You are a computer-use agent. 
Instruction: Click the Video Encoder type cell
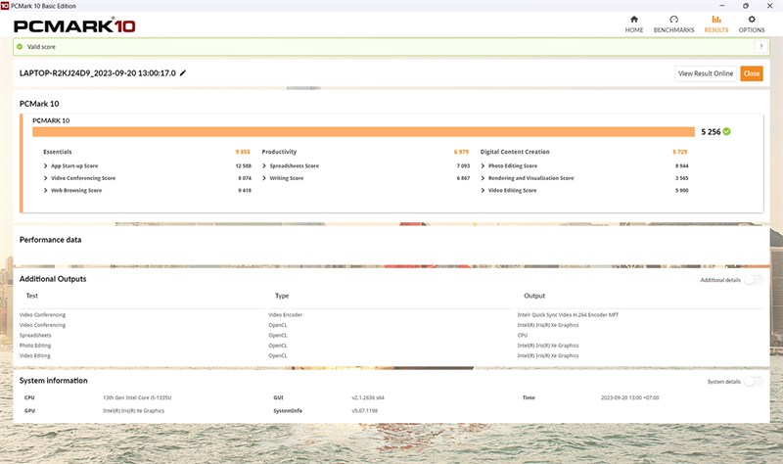[x=285, y=314]
